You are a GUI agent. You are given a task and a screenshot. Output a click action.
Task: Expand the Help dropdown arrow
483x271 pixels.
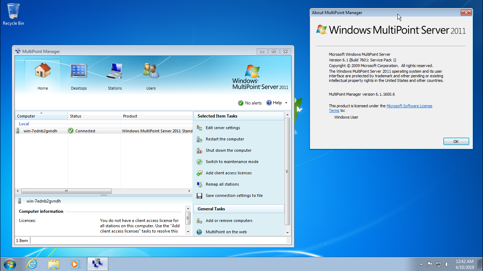click(286, 103)
